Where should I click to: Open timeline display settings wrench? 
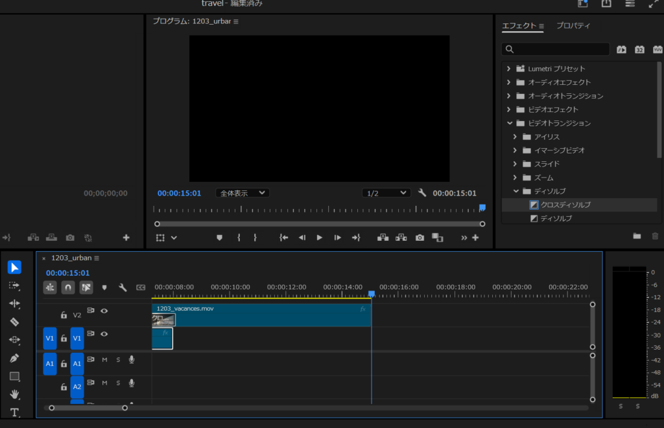pyautogui.click(x=122, y=287)
